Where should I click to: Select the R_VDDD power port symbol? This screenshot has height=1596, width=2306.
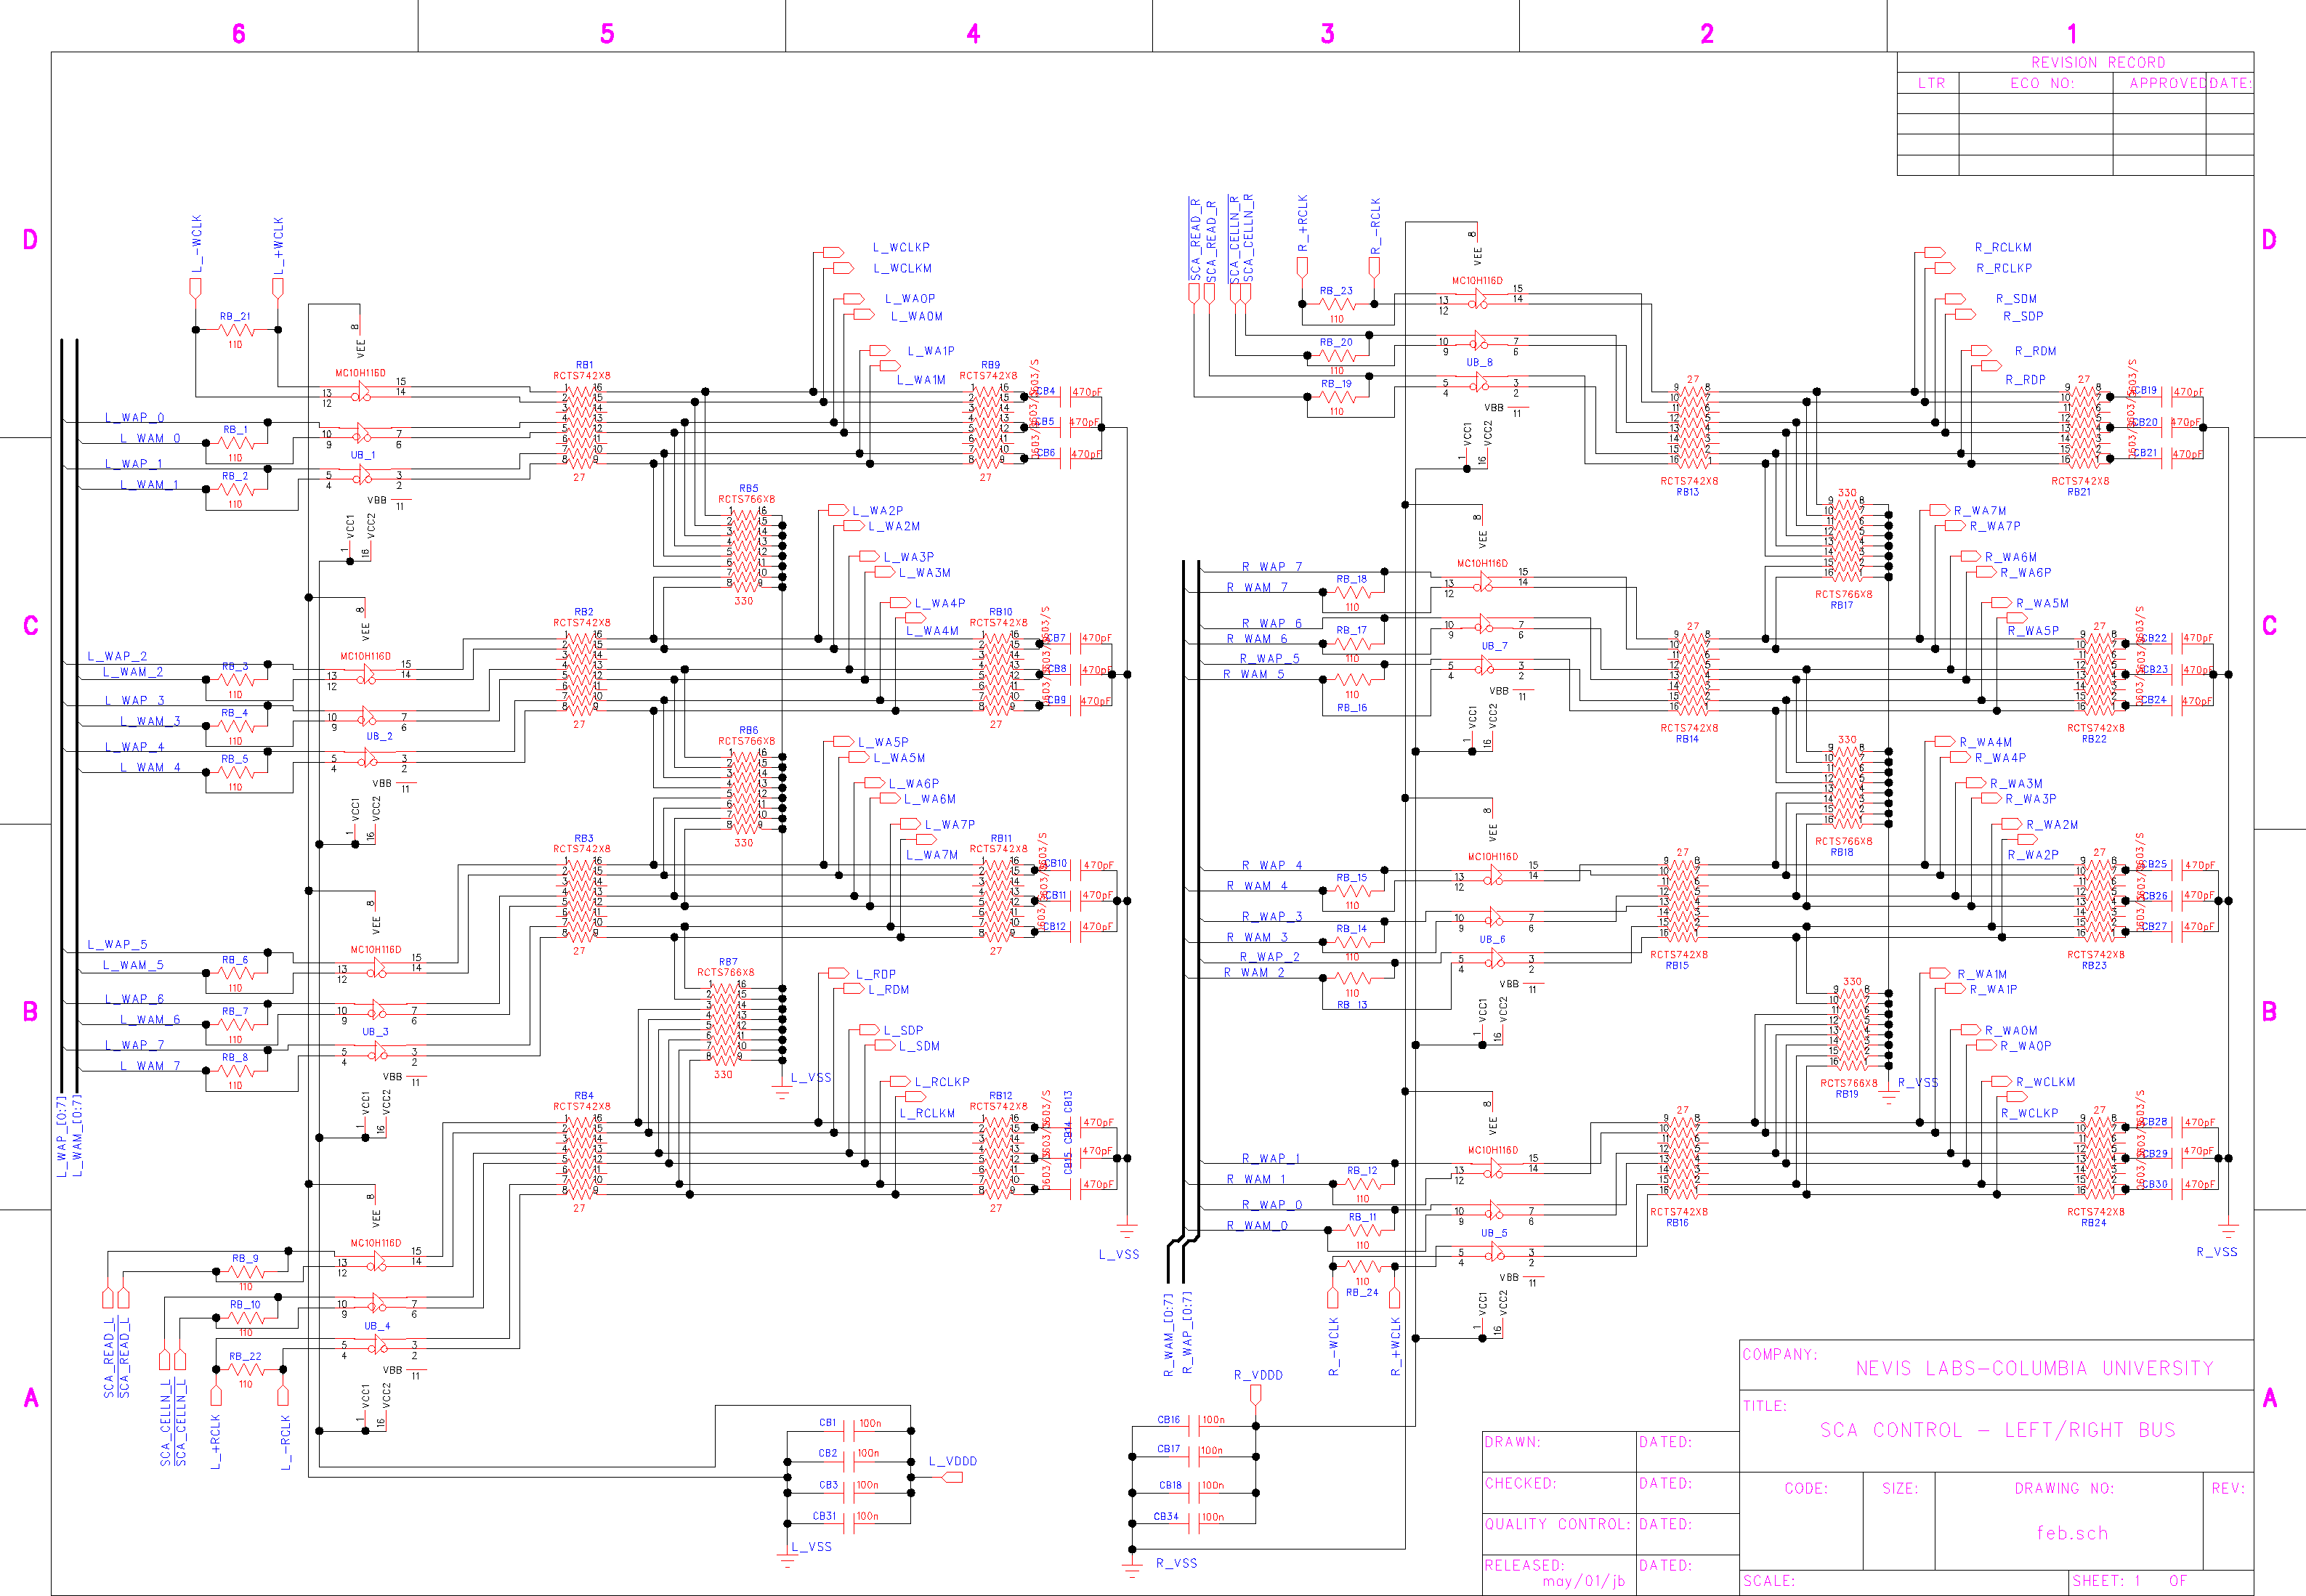[x=1256, y=1393]
